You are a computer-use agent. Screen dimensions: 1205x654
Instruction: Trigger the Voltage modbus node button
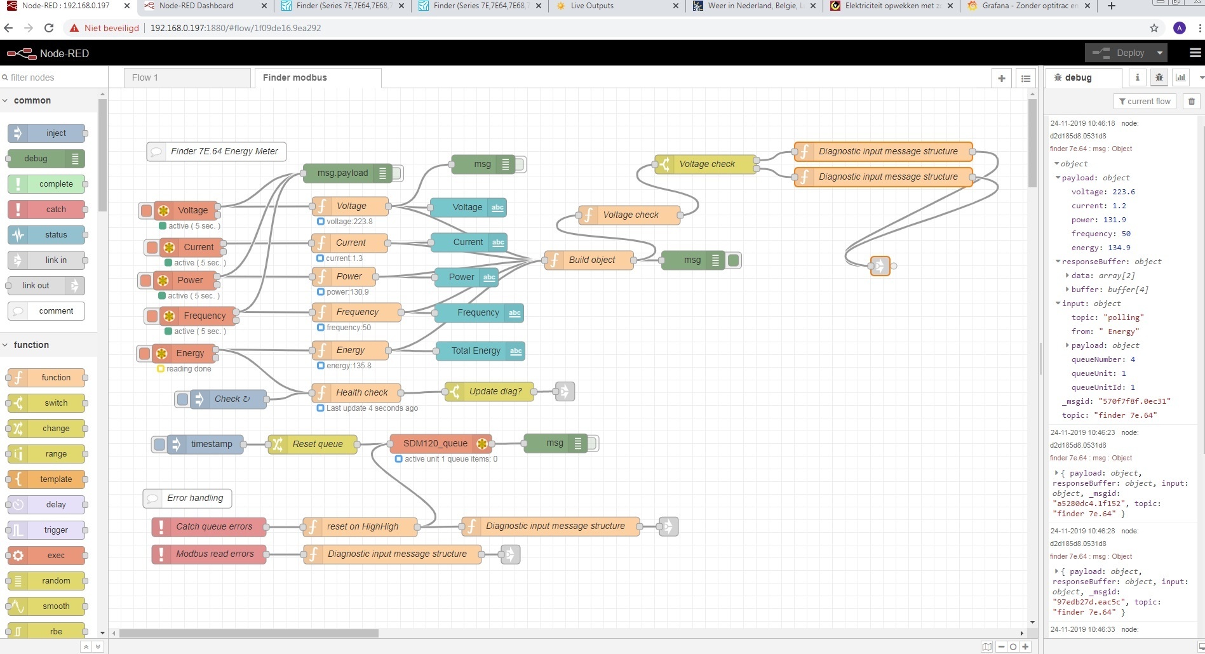click(x=146, y=210)
